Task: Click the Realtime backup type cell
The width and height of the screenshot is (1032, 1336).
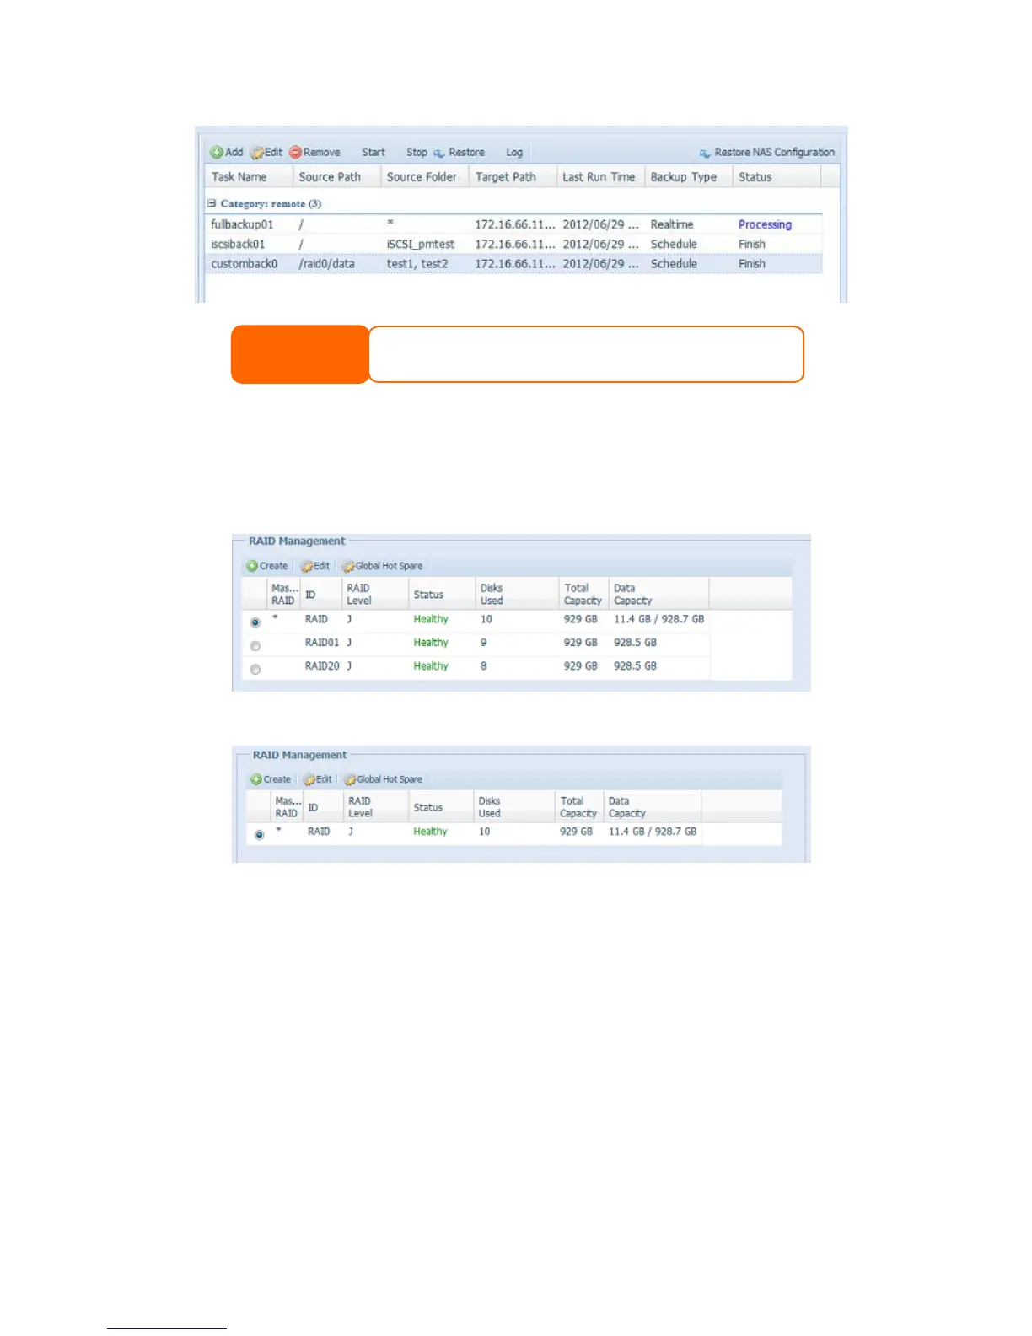Action: pyautogui.click(x=672, y=224)
